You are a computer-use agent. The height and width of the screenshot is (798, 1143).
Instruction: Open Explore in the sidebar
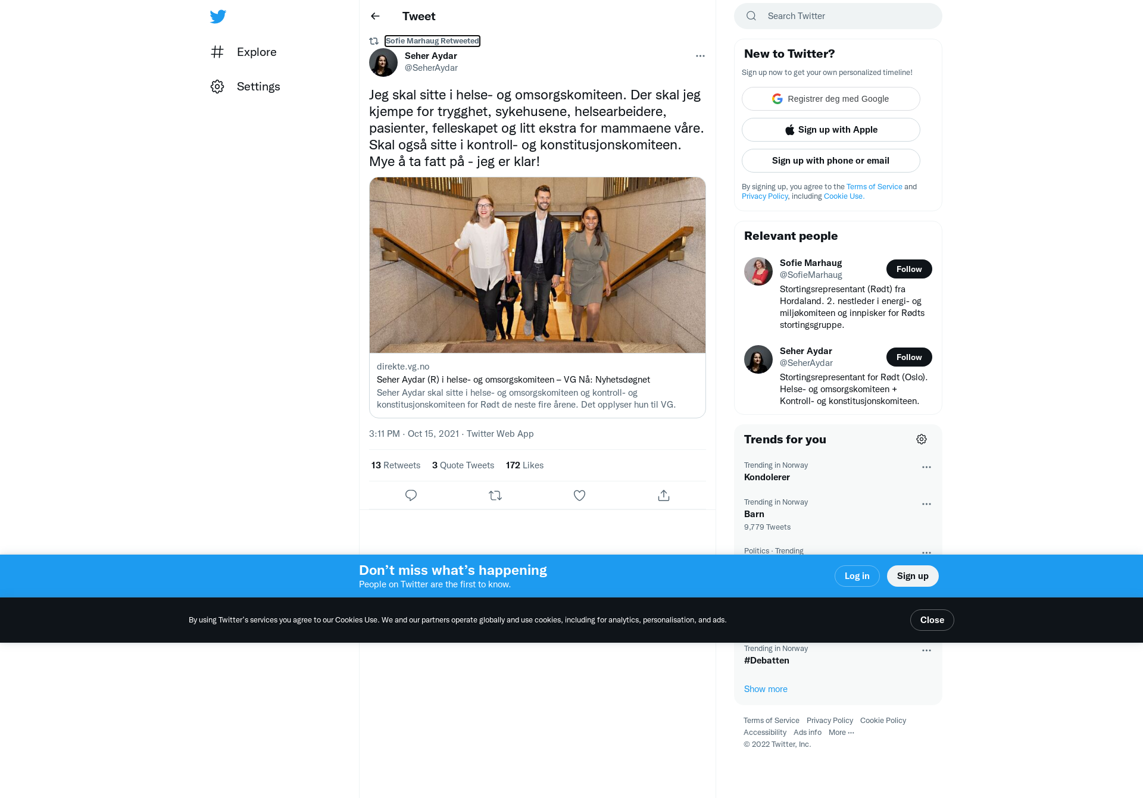pos(244,52)
